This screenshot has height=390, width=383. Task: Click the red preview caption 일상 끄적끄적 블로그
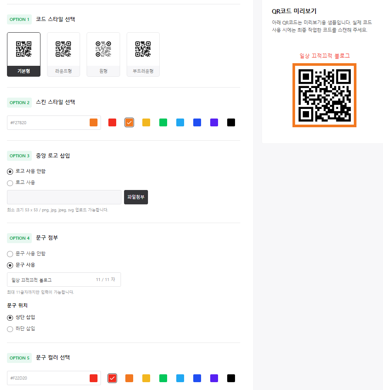[x=324, y=56]
